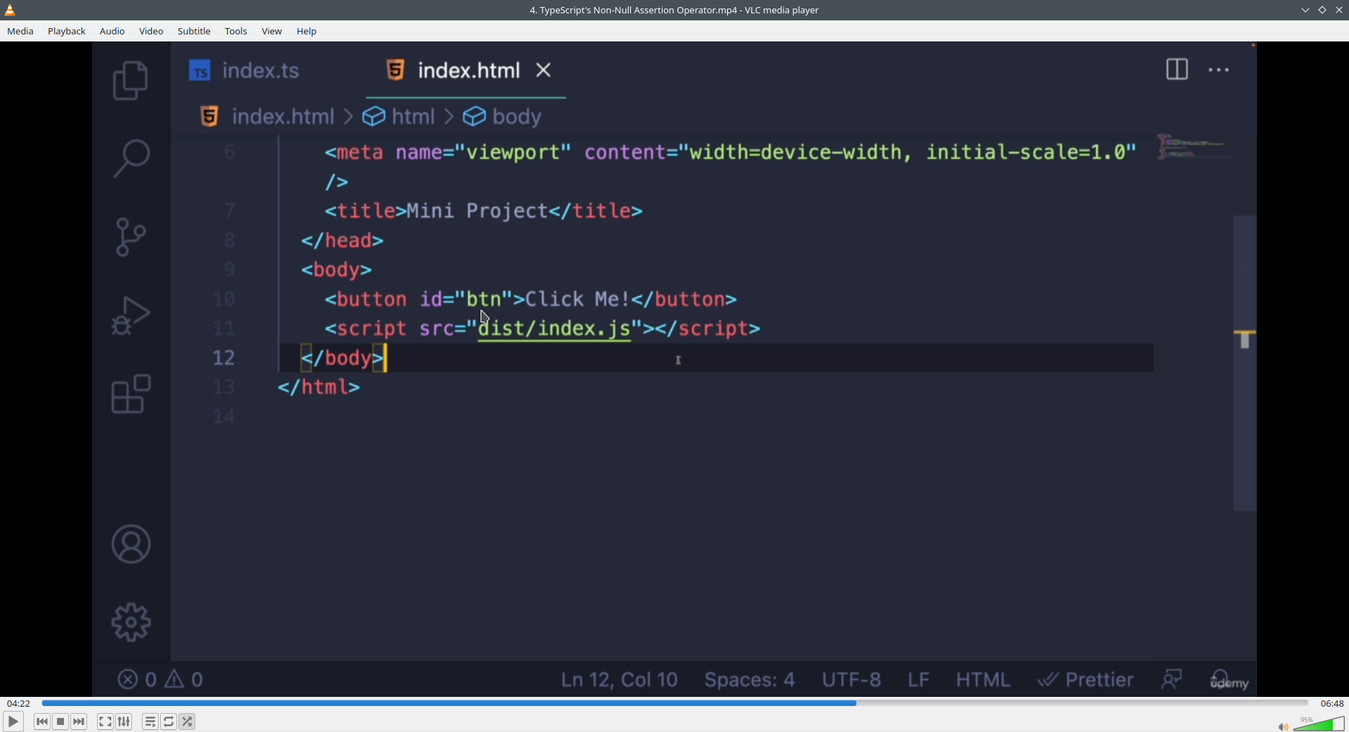Toggle random shuffle playback
This screenshot has height=732, width=1349.
point(188,721)
